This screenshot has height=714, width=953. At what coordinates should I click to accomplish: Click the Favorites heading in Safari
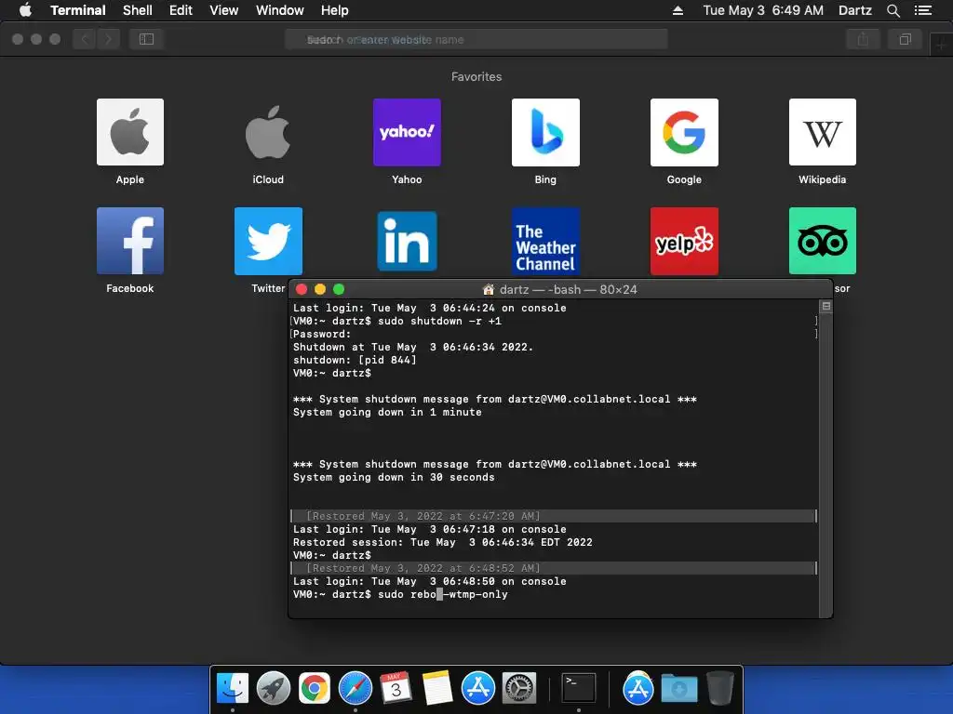(x=476, y=76)
